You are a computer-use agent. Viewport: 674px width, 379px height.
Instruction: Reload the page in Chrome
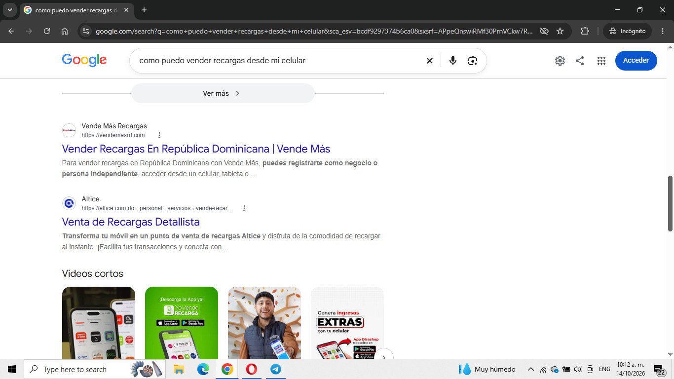point(47,31)
